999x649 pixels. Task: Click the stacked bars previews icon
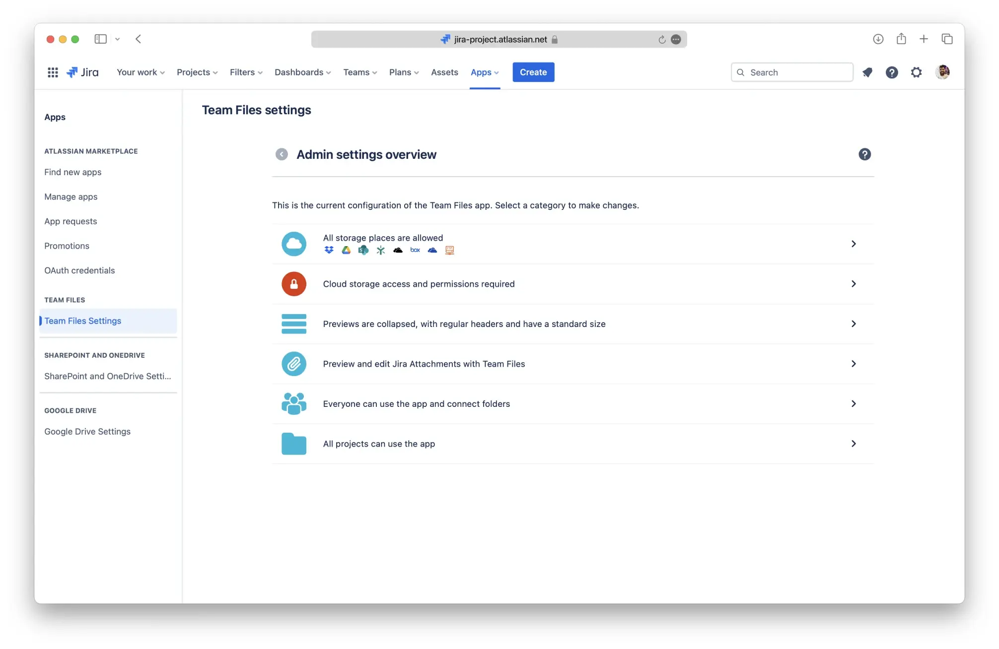click(294, 324)
